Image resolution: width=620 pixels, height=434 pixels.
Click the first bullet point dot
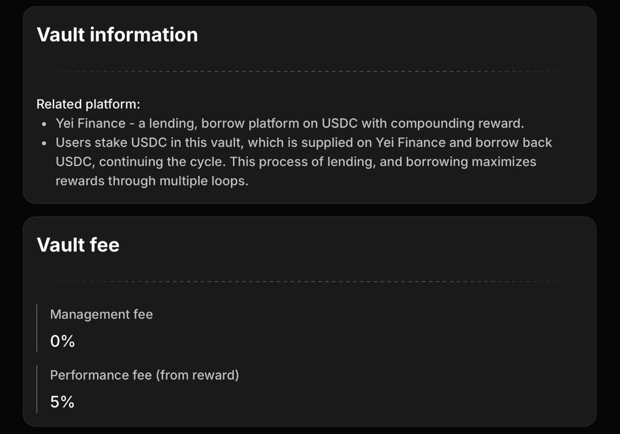click(44, 124)
